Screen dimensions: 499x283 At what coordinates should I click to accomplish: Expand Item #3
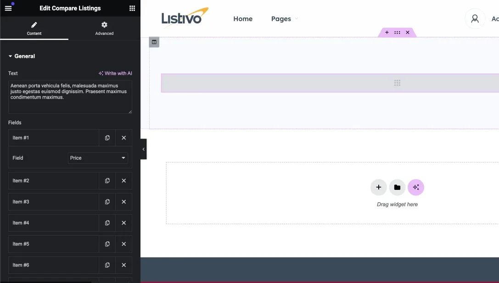[x=53, y=202]
